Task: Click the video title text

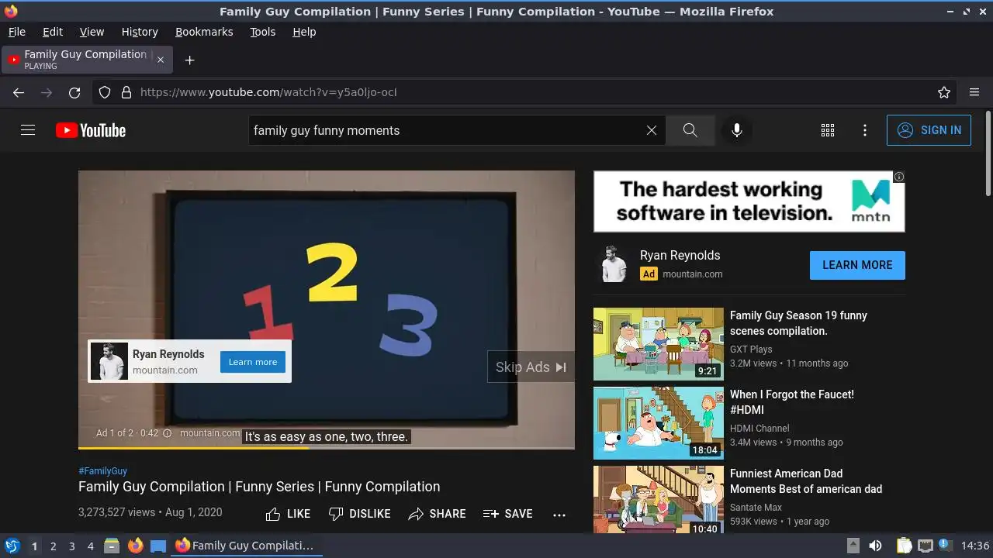Action: (259, 487)
